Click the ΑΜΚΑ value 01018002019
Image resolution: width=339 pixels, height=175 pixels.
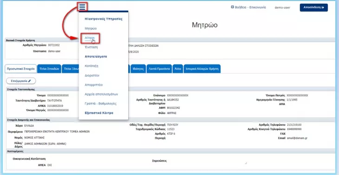[x=55, y=106]
